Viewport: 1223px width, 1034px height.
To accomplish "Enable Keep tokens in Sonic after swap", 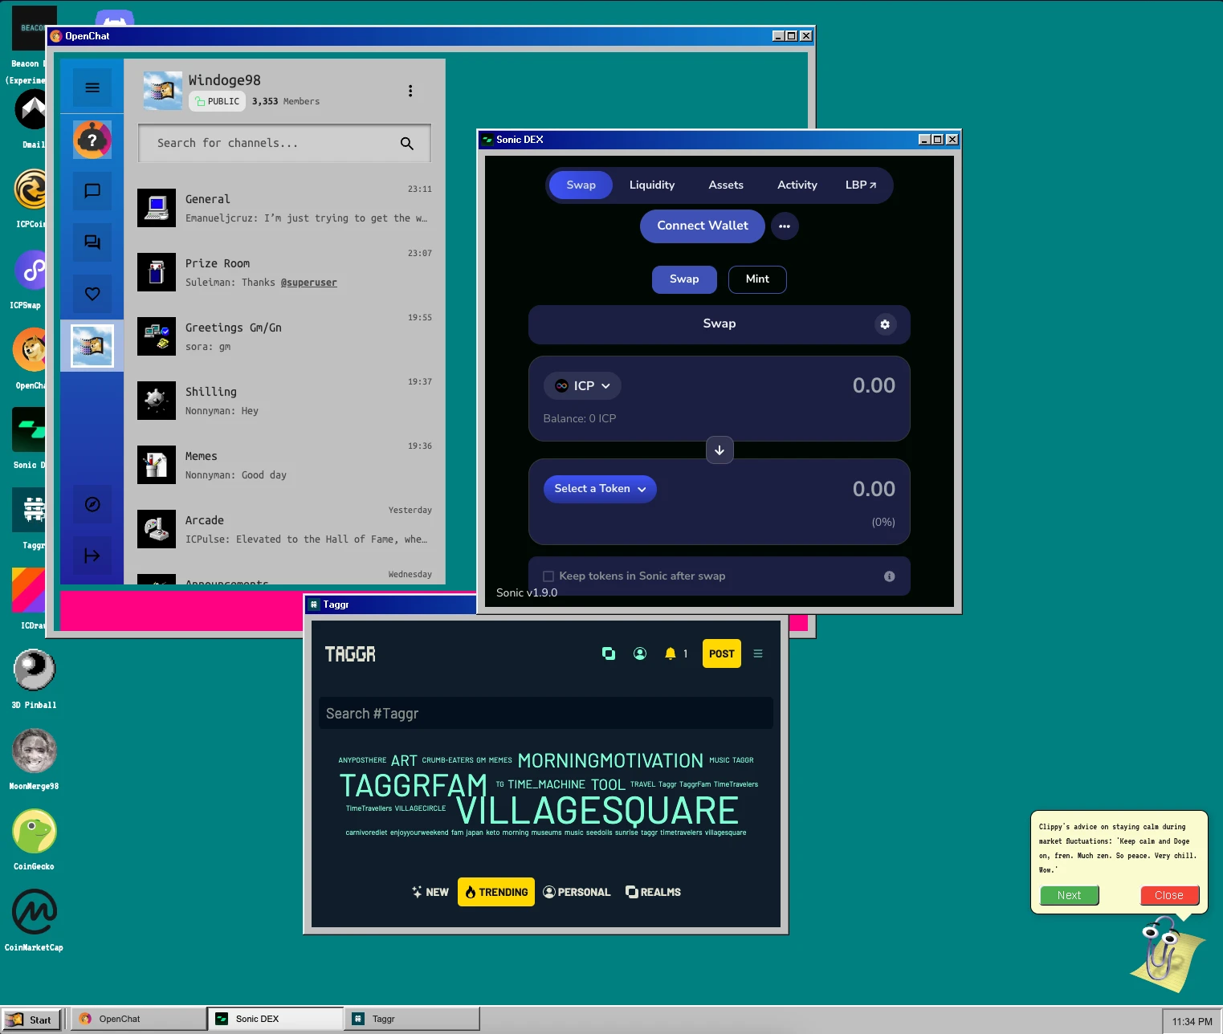I will (548, 576).
